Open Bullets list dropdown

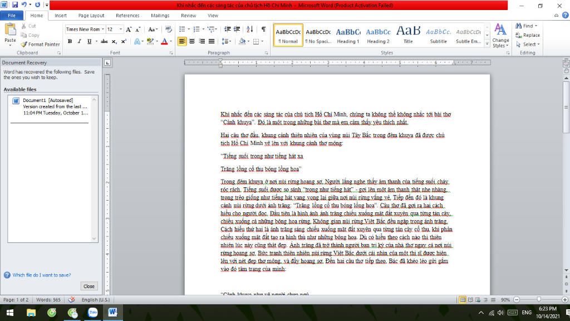tap(189, 29)
